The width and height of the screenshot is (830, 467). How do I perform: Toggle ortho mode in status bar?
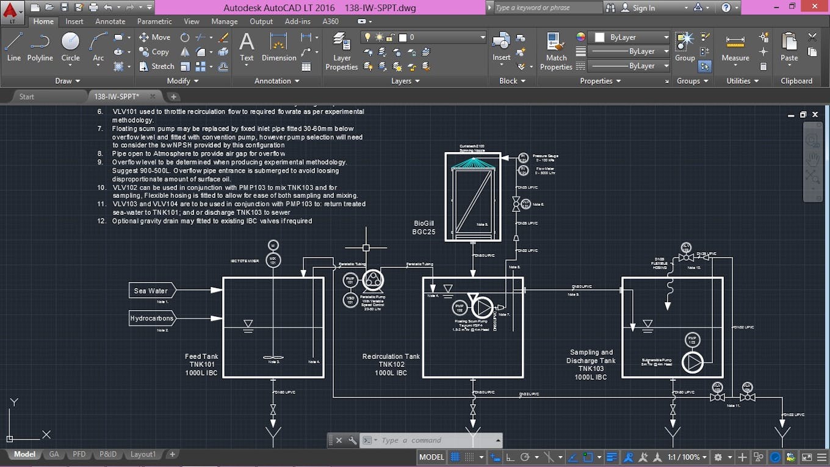pyautogui.click(x=510, y=457)
